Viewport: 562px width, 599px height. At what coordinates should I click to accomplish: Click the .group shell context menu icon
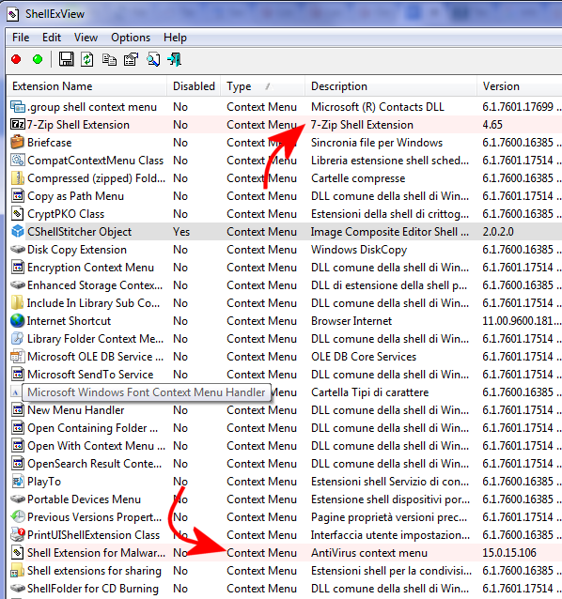coord(17,107)
